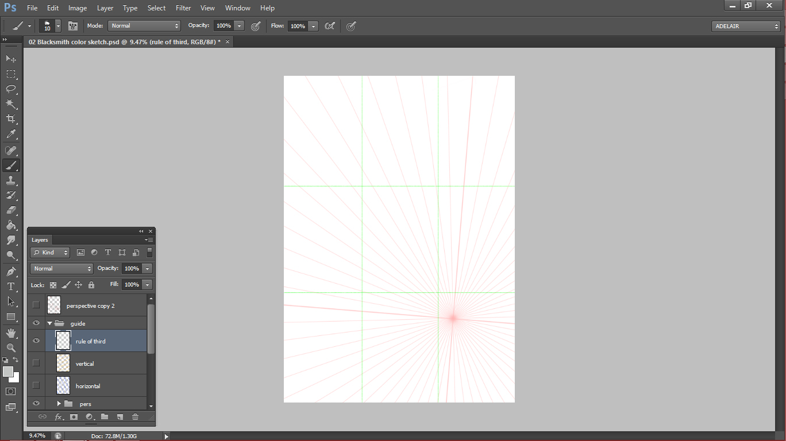
Task: Toggle pressure for opacity button
Action: pyautogui.click(x=256, y=26)
